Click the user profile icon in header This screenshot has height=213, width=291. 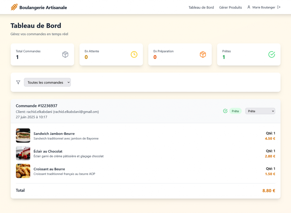(249, 7)
